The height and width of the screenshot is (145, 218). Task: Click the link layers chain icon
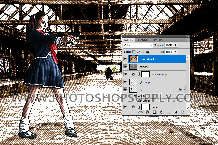[141, 112]
